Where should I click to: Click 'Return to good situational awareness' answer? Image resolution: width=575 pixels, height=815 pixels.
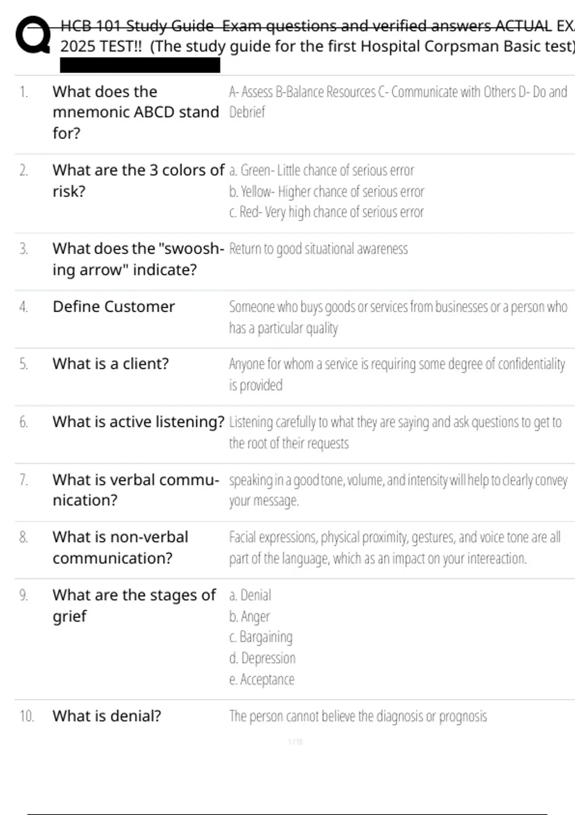coord(318,249)
